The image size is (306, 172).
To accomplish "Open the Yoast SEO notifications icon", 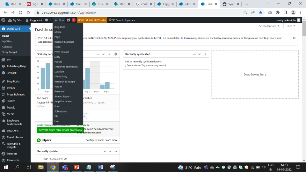I will tap(69, 20).
